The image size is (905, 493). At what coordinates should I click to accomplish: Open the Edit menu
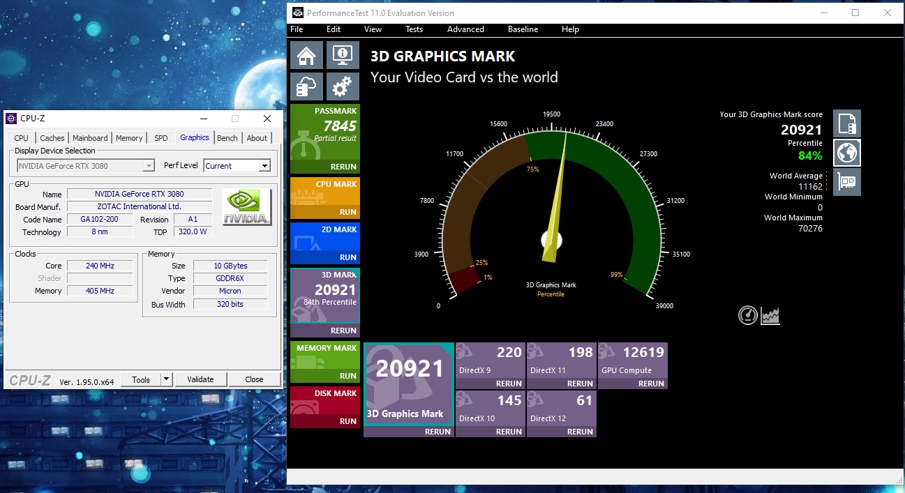point(334,29)
